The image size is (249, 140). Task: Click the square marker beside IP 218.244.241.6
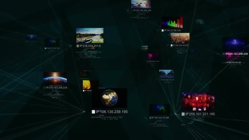tap(78, 46)
